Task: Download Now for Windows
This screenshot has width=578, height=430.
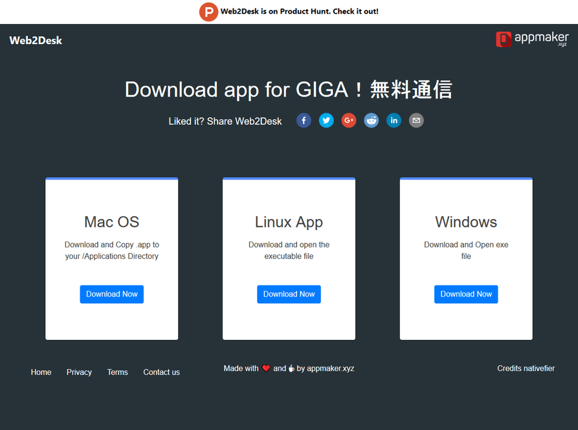Action: (466, 294)
